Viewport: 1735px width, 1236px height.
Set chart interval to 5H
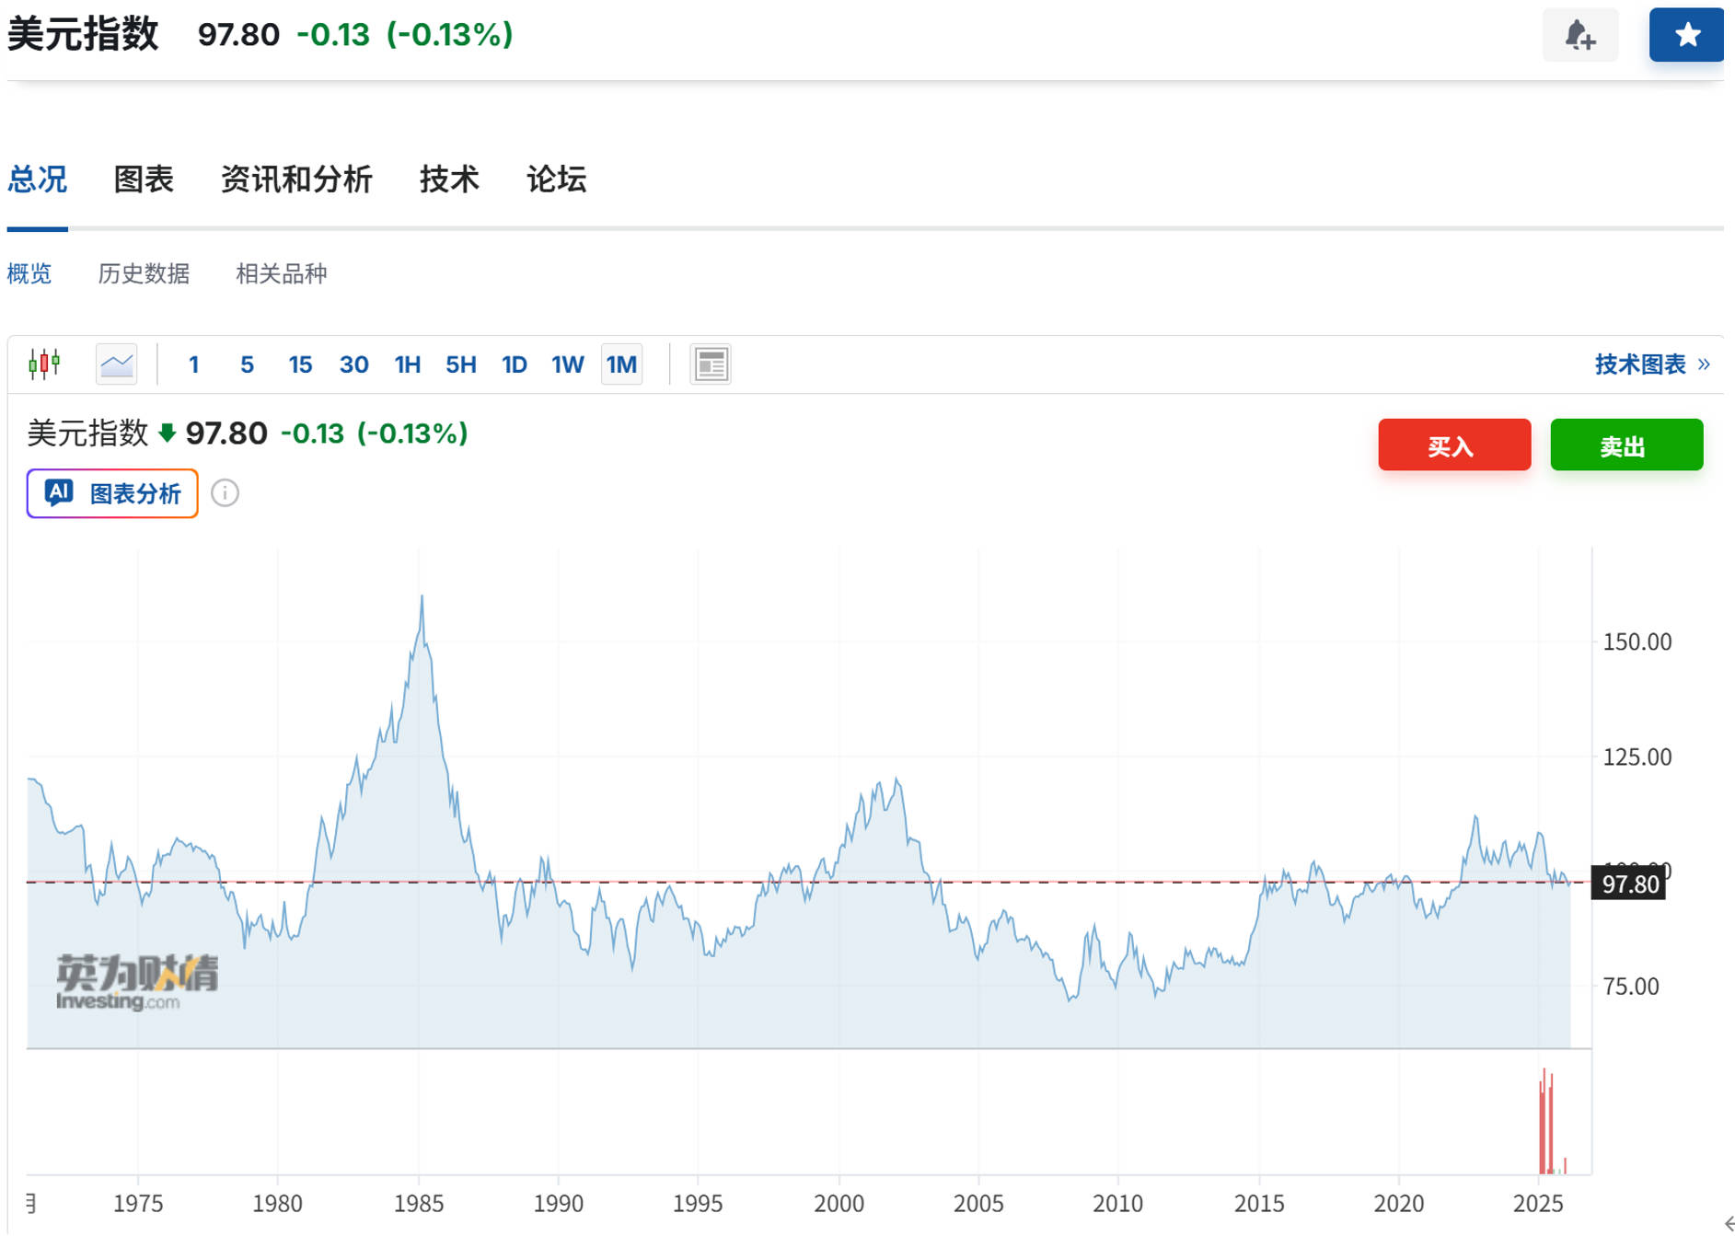click(x=460, y=364)
